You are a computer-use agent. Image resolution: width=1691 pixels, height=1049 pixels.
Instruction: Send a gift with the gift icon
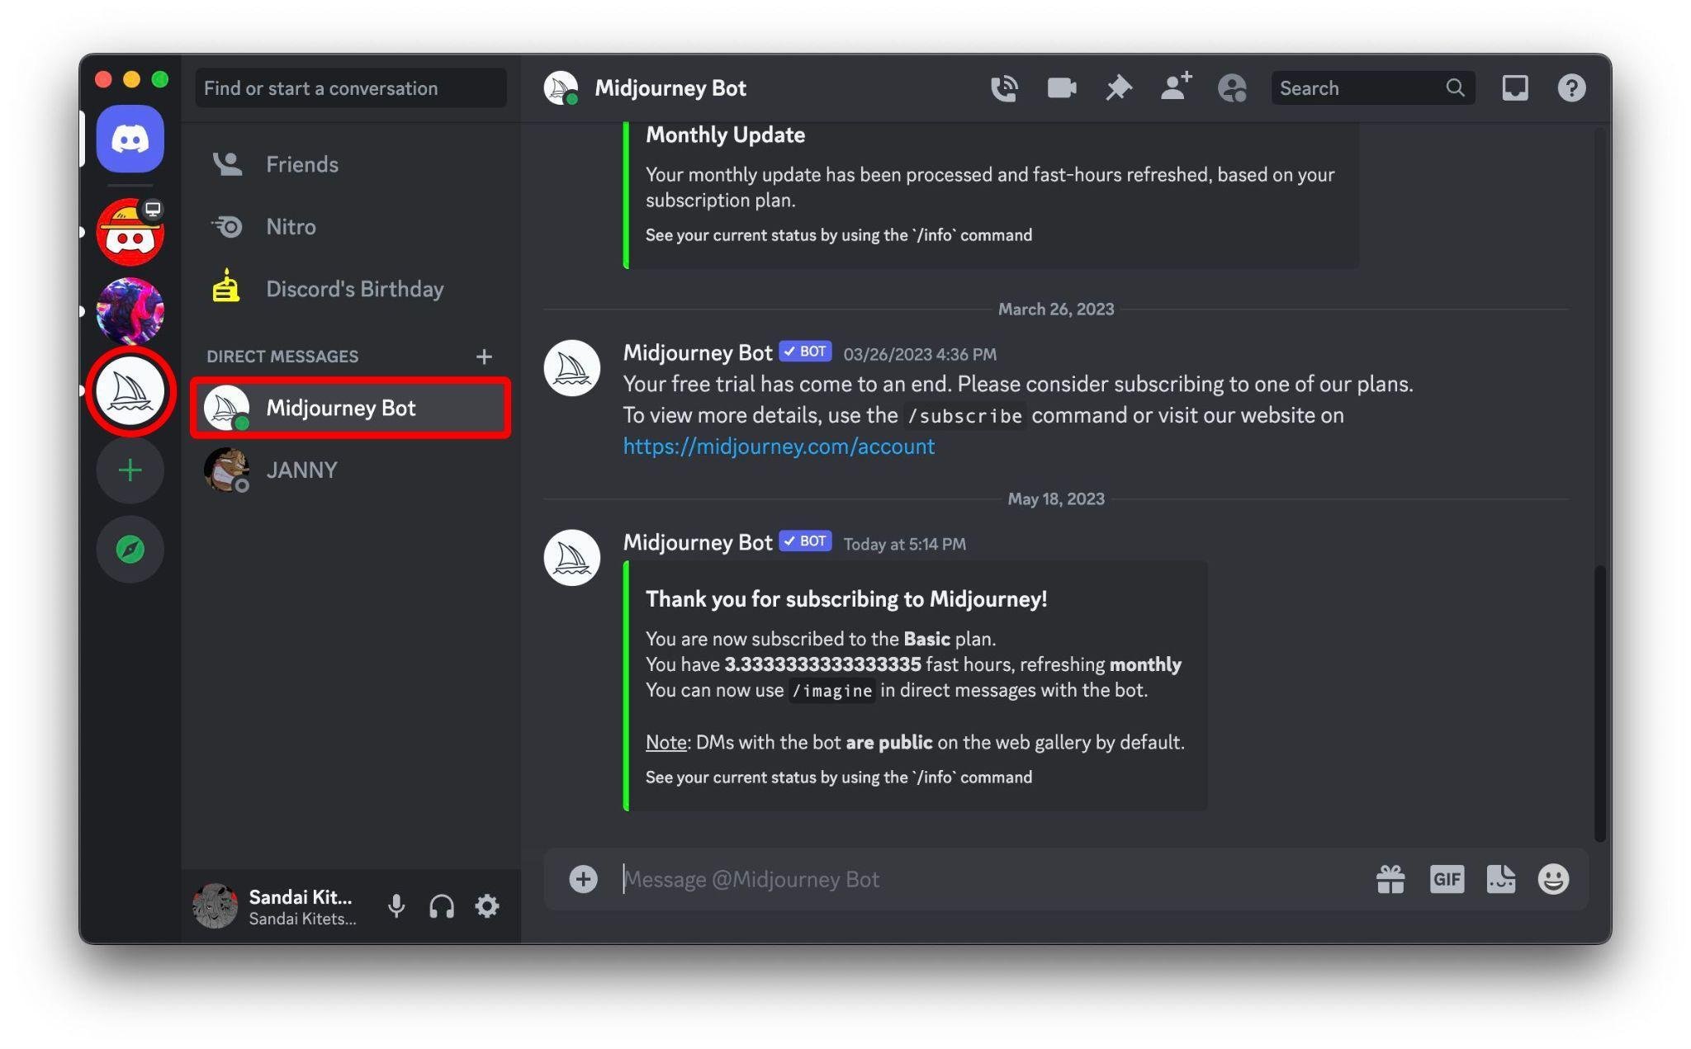tap(1390, 879)
